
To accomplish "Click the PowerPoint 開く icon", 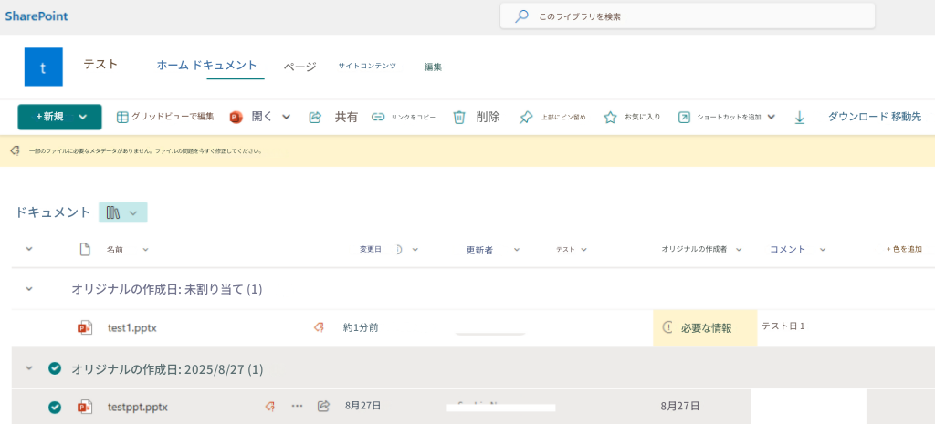I will 236,118.
